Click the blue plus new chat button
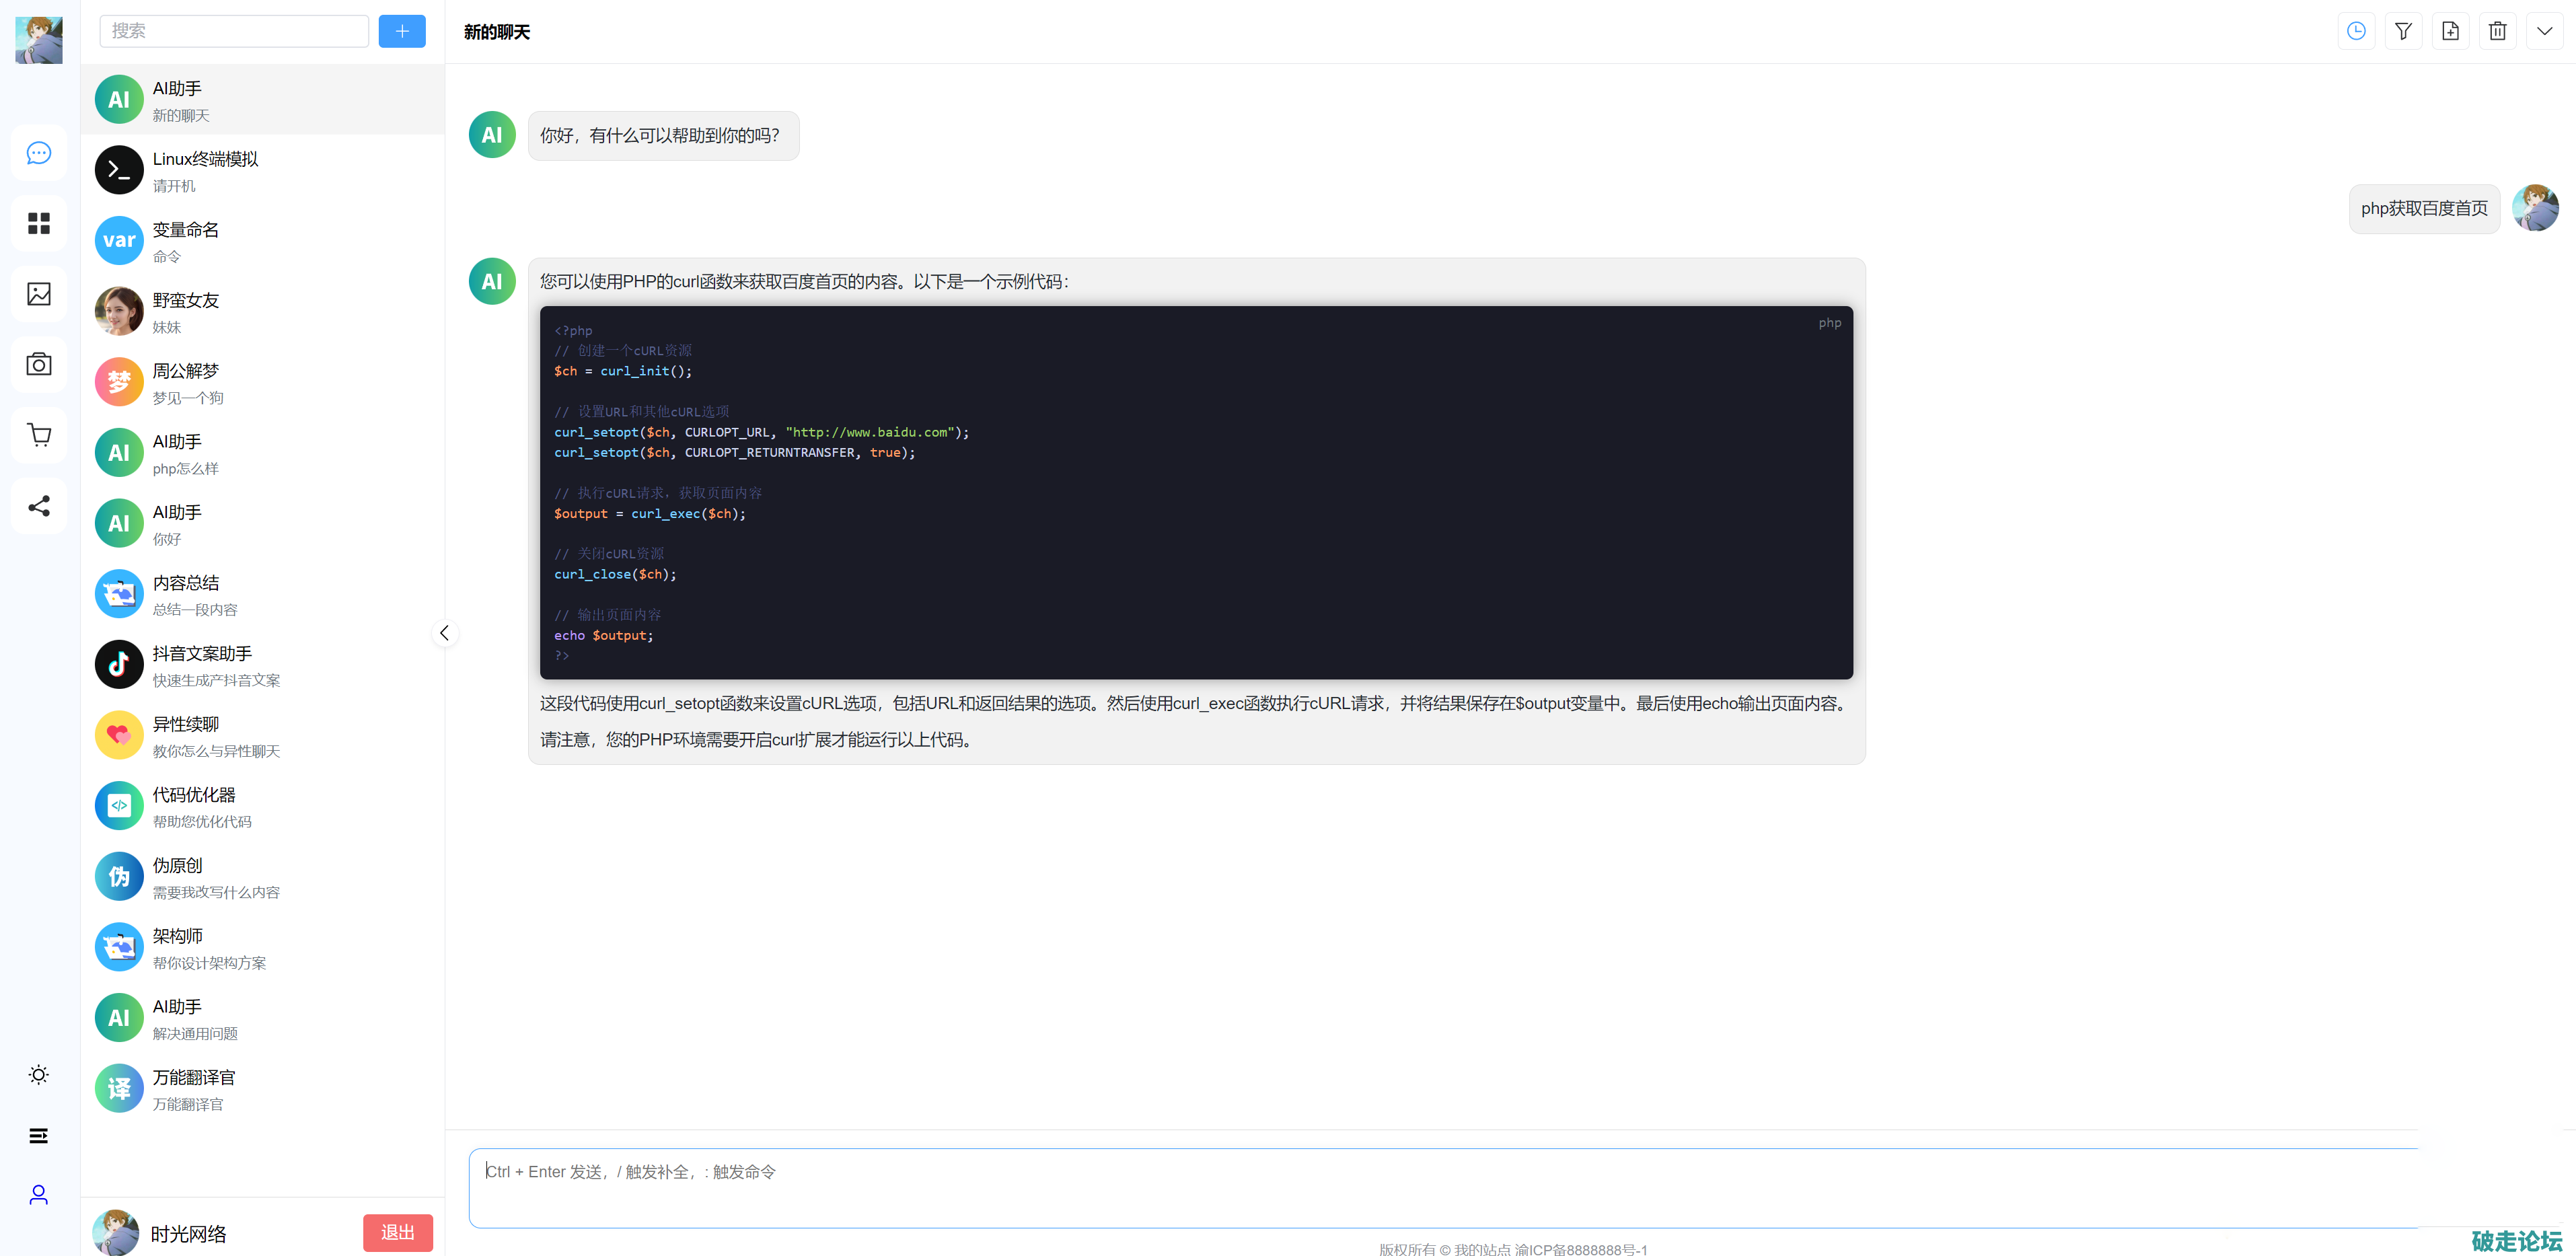Image resolution: width=2576 pixels, height=1256 pixels. [402, 31]
